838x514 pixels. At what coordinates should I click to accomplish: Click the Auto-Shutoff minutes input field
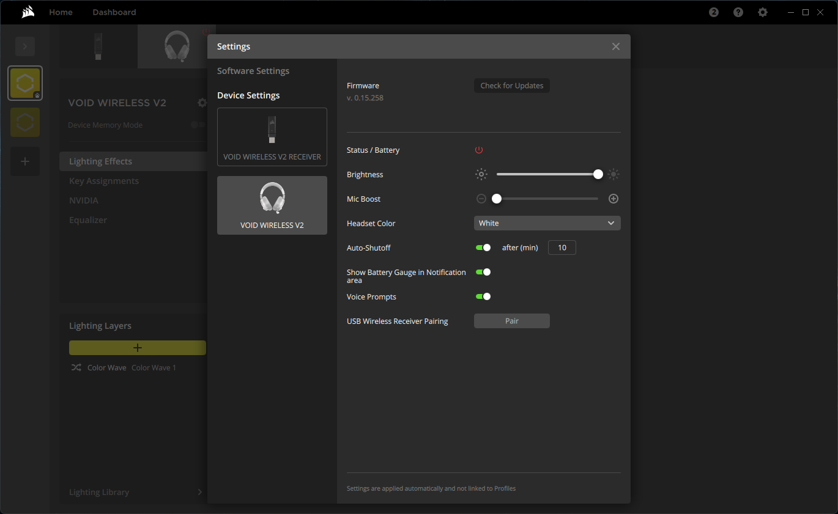tap(562, 248)
